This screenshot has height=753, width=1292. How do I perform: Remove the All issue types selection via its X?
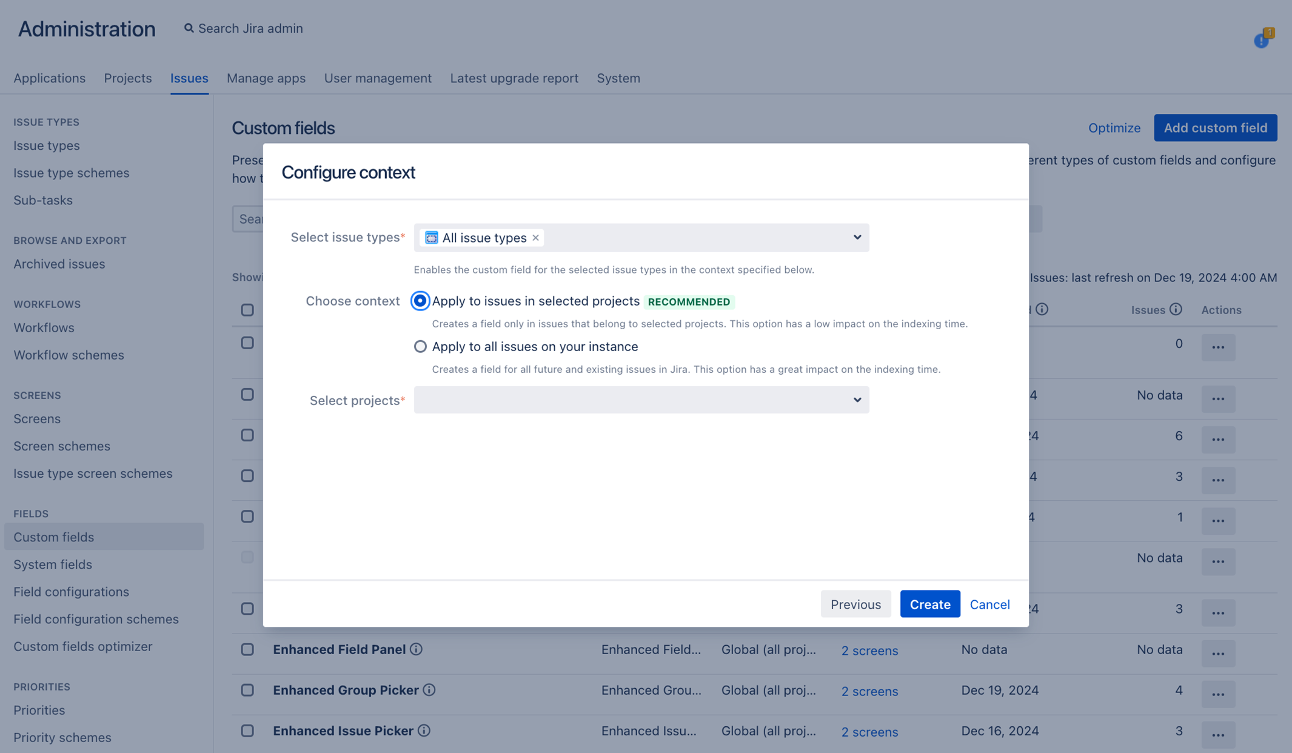[x=535, y=238]
